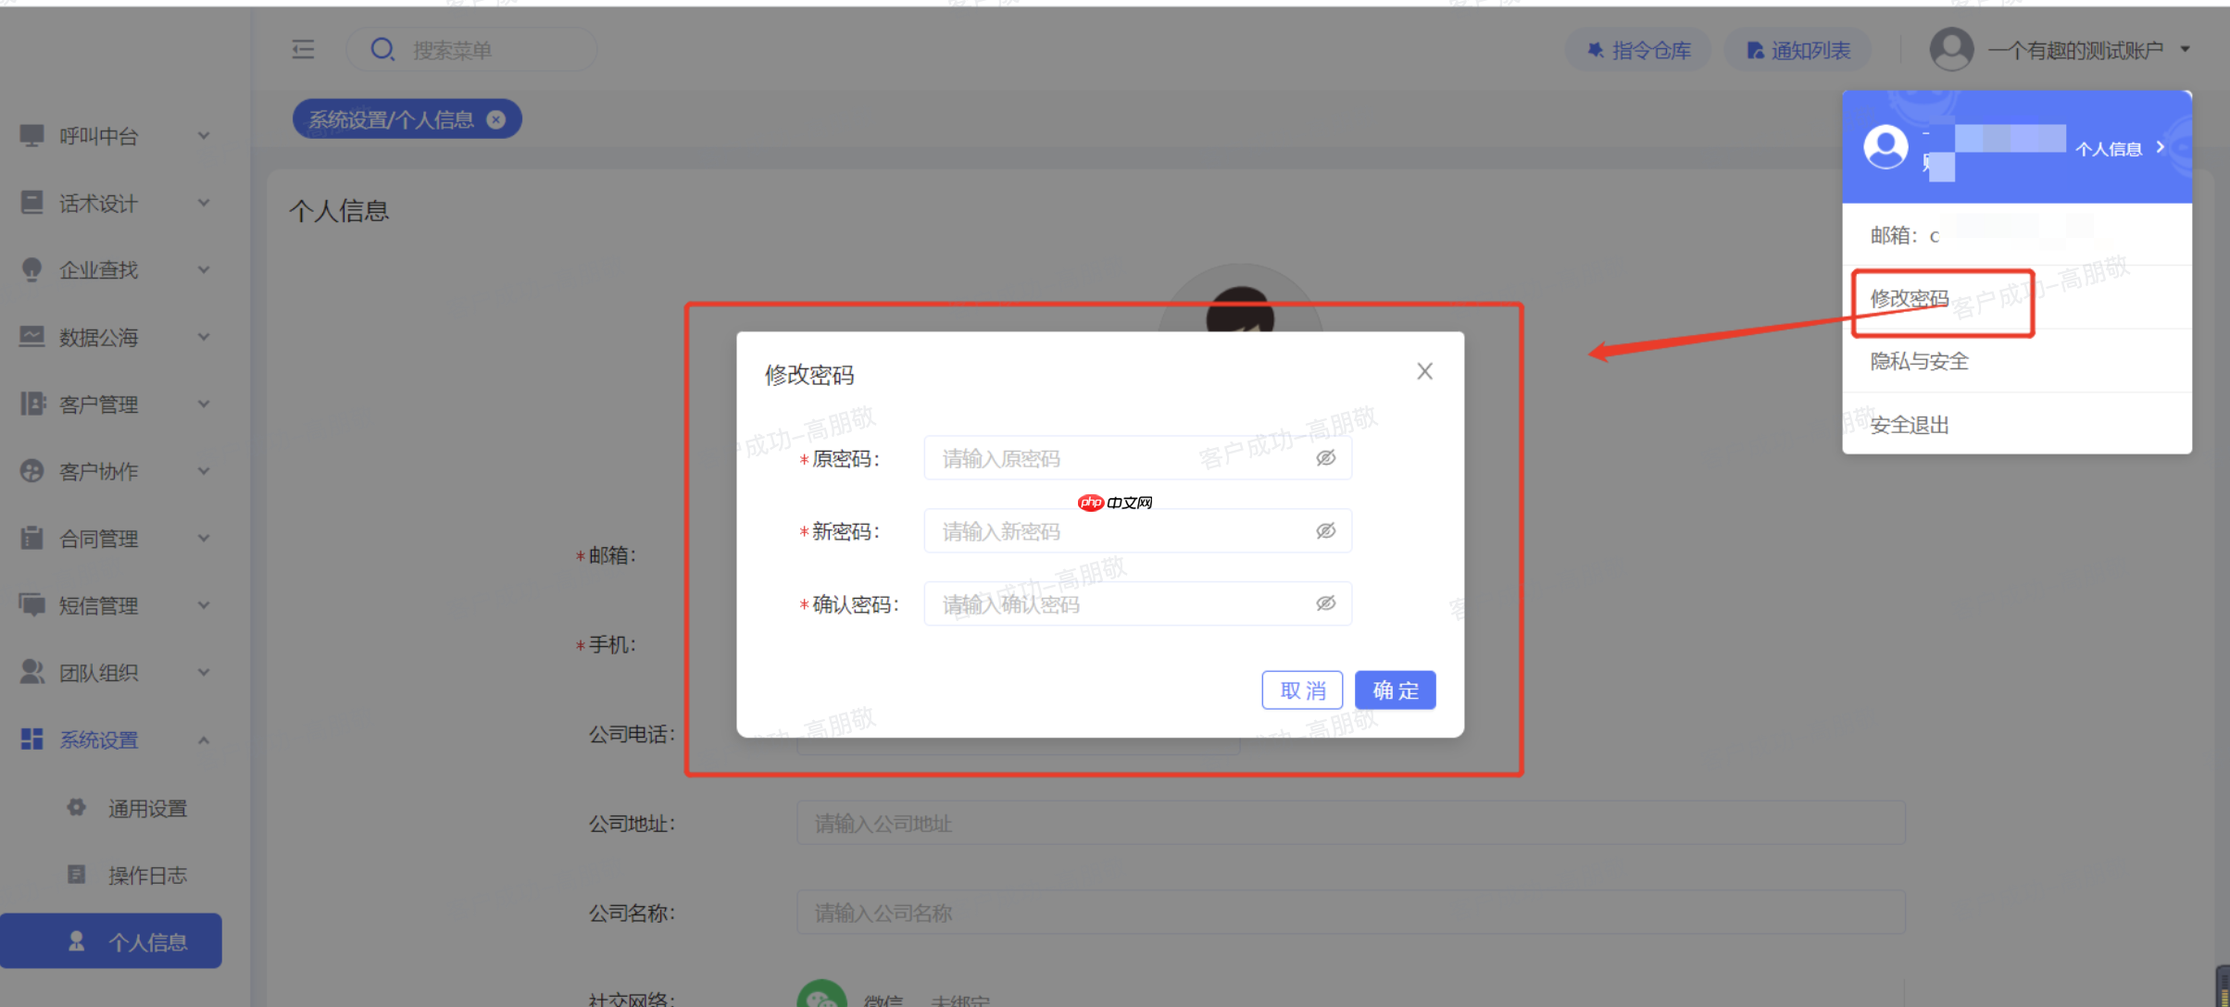The height and width of the screenshot is (1007, 2230).
Task: Select the 呼叫中台 monitor icon in sidebar
Action: [31, 135]
